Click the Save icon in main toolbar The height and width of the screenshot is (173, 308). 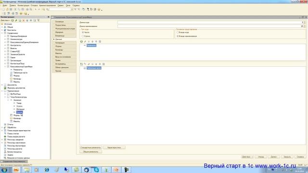pos(11,9)
